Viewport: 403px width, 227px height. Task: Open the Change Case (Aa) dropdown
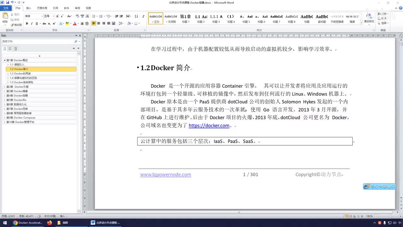tap(70, 16)
